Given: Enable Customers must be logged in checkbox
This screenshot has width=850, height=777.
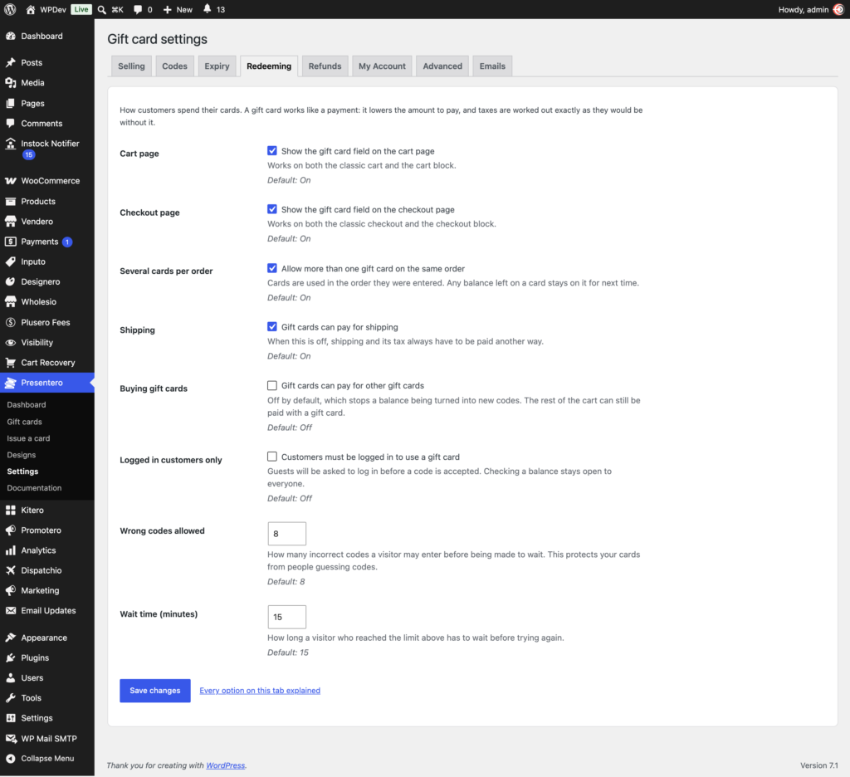Looking at the screenshot, I should [x=272, y=457].
